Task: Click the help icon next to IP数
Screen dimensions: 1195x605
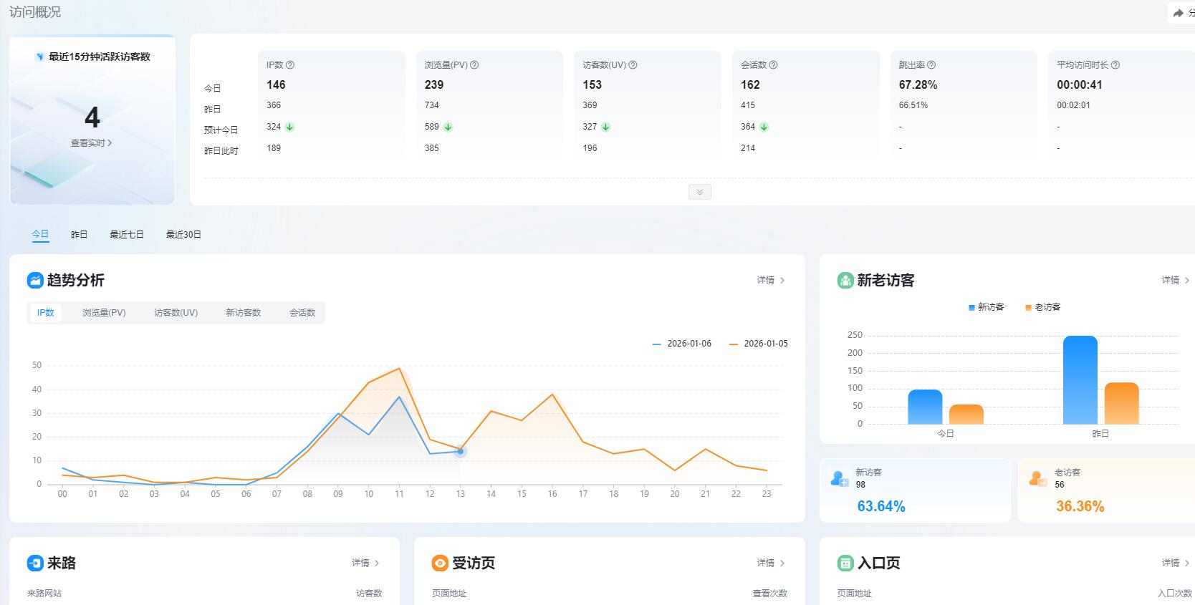Action: tap(290, 65)
